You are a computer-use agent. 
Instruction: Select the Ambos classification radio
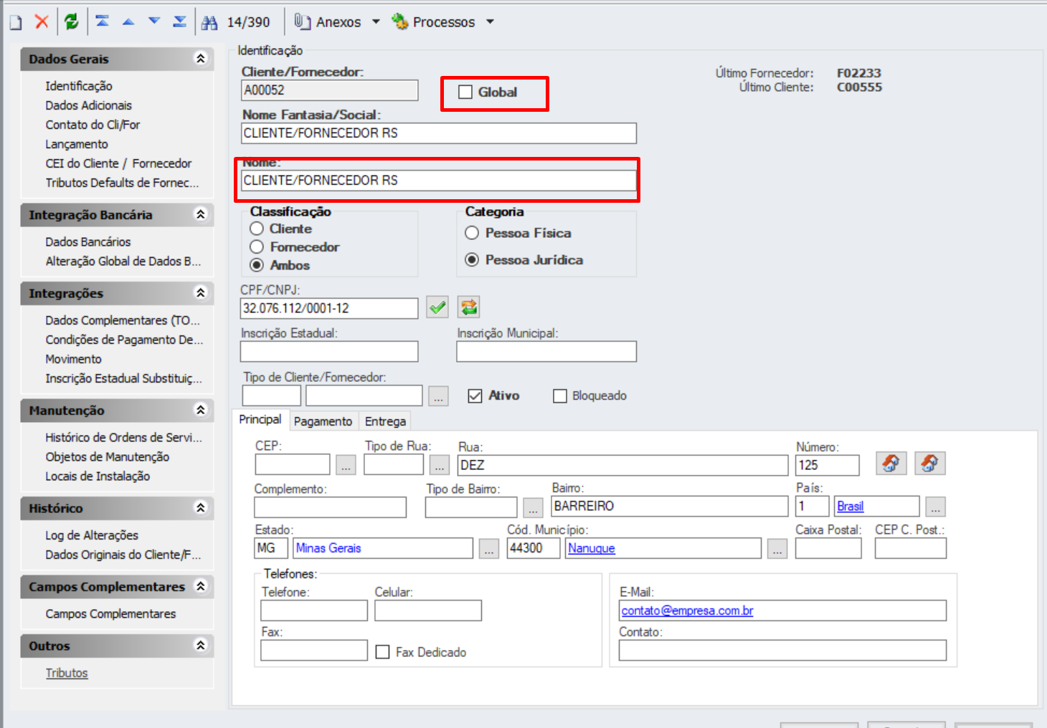tap(257, 265)
